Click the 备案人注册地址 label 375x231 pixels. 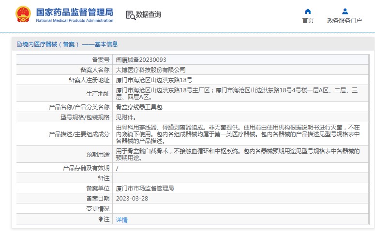[x=89, y=80]
